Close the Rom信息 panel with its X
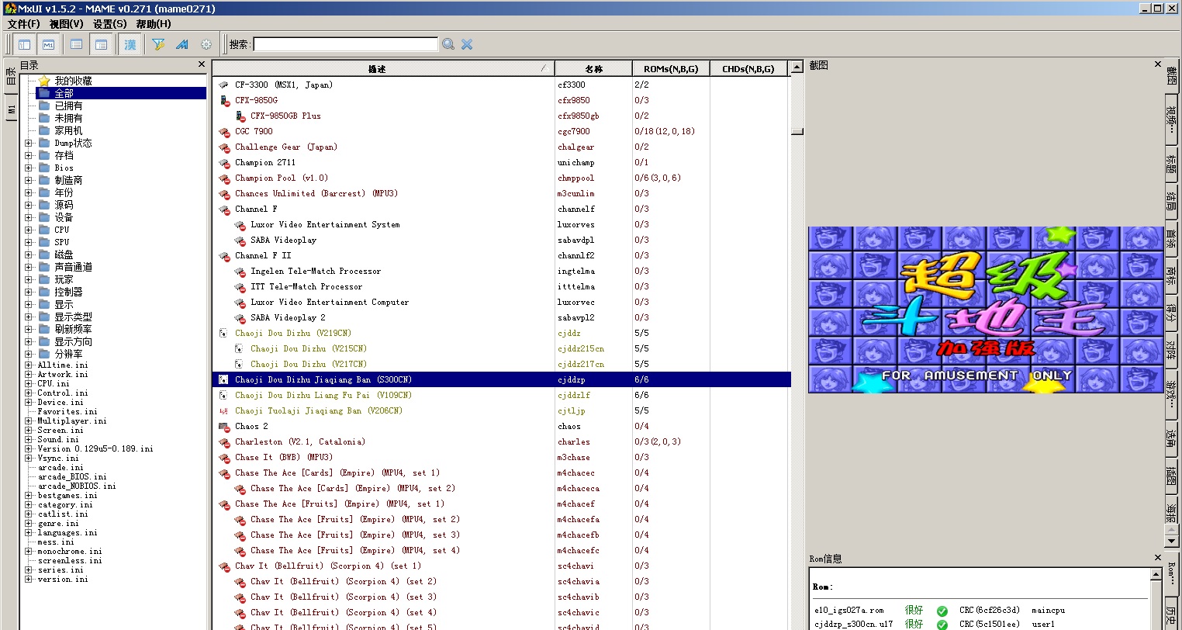 tap(1158, 558)
